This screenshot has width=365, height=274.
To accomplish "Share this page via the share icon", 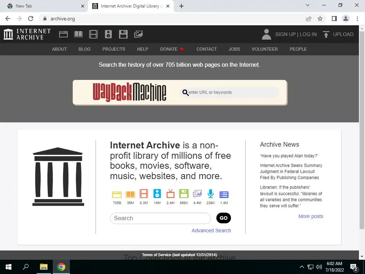I will (x=309, y=19).
